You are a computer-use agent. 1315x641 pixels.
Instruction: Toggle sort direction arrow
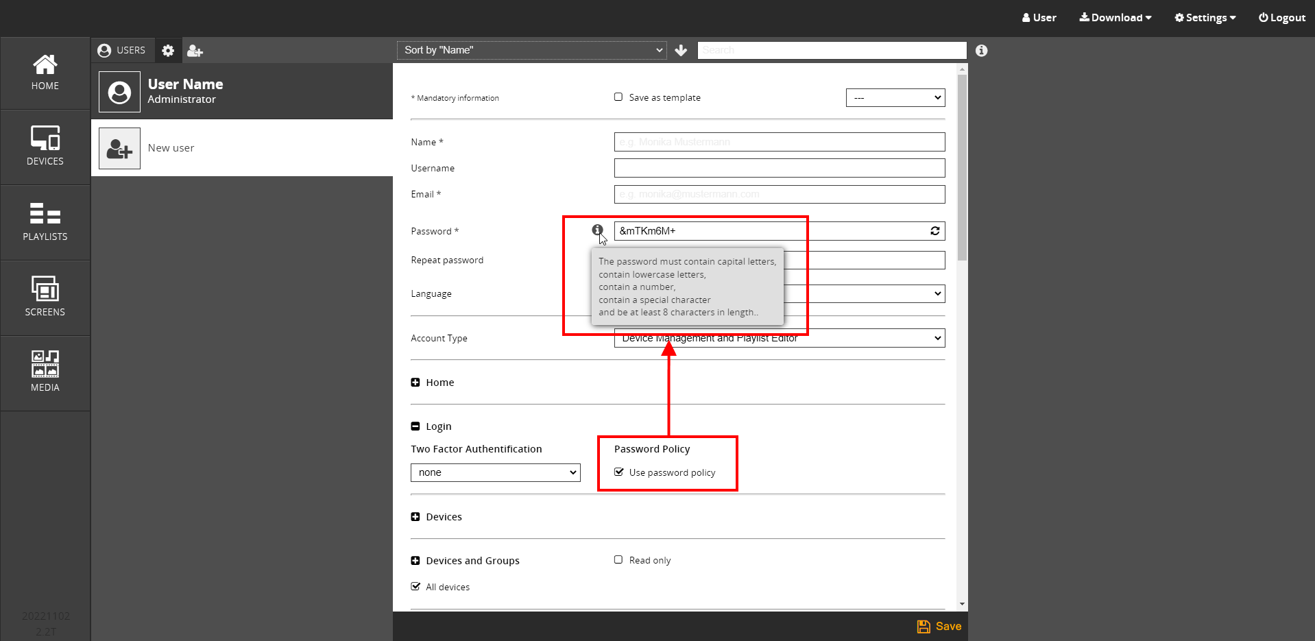click(681, 51)
